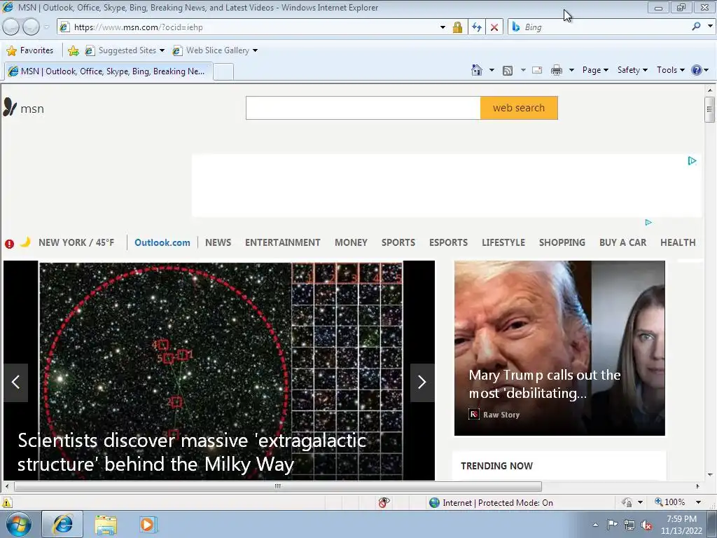Open the Outlook.com link
717x538 pixels.
point(162,242)
